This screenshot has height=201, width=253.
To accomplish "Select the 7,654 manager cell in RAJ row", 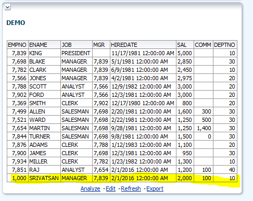I will (101, 170).
